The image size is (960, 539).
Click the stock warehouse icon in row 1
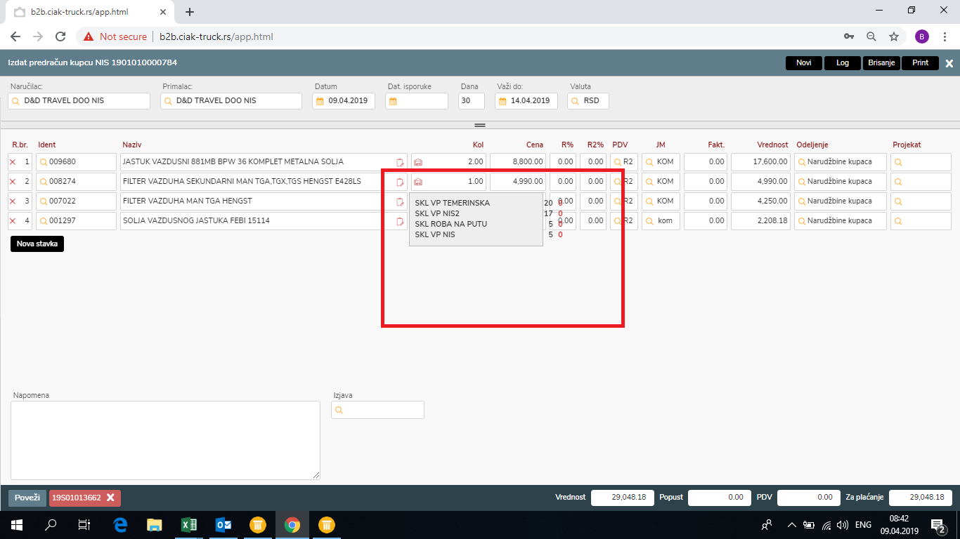pyautogui.click(x=418, y=162)
